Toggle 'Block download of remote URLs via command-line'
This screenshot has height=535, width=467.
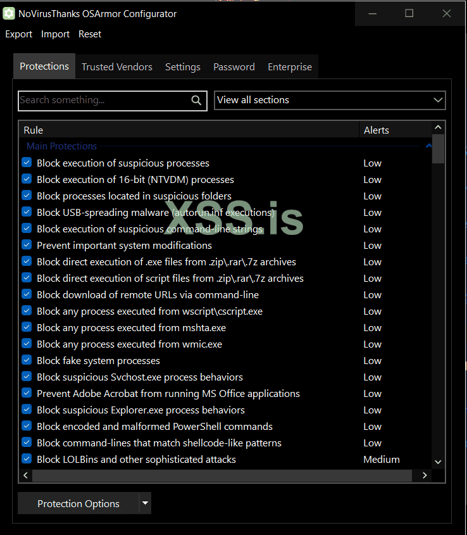pos(27,294)
